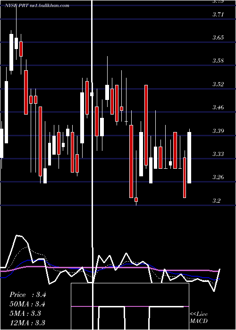The height and width of the screenshot is (330, 236).
Task: Click the 3.58 price axis label
Action: pos(218,61)
